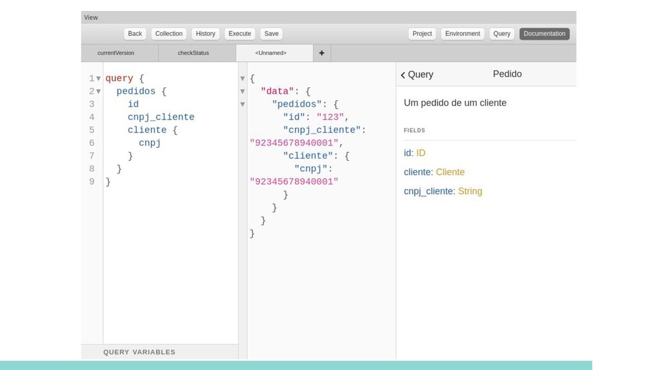The height and width of the screenshot is (370, 658).
Task: Collapse the top-level response JSON fold arrow
Action: point(242,78)
